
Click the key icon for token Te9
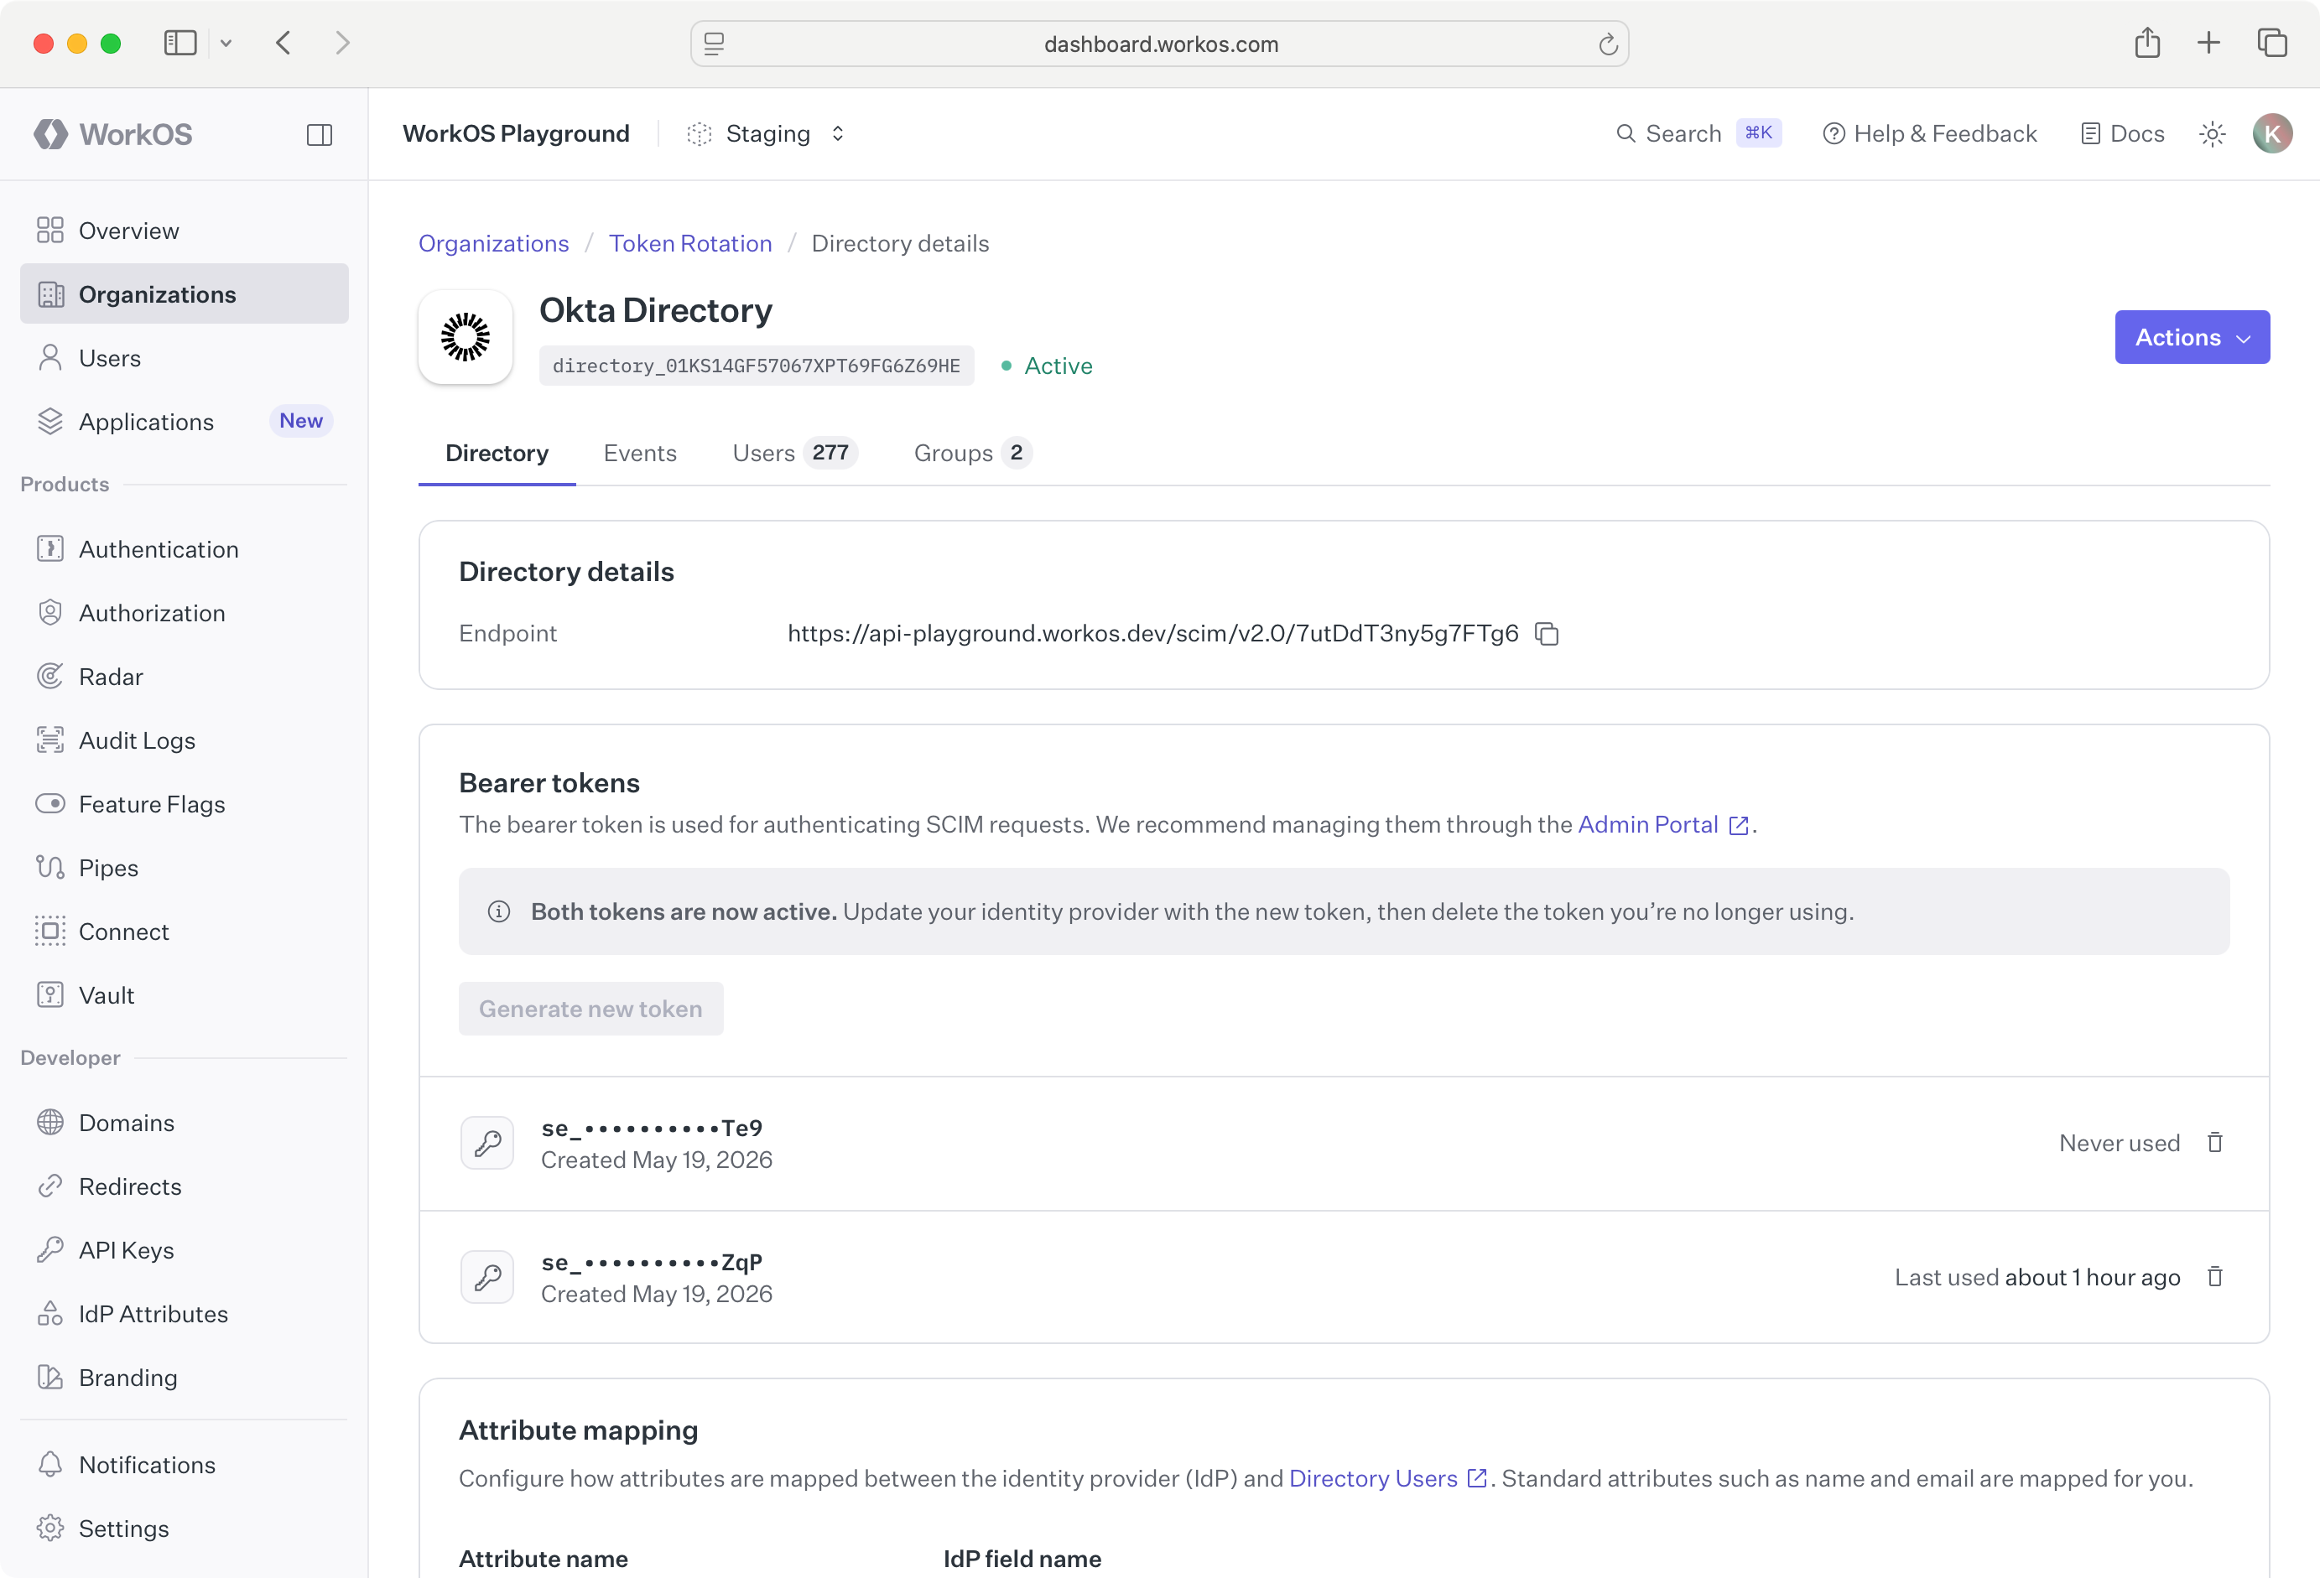pyautogui.click(x=487, y=1143)
